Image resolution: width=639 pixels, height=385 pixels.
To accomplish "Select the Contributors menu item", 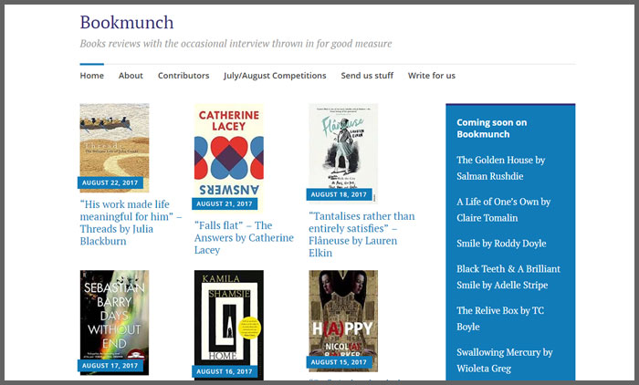I will (x=183, y=76).
